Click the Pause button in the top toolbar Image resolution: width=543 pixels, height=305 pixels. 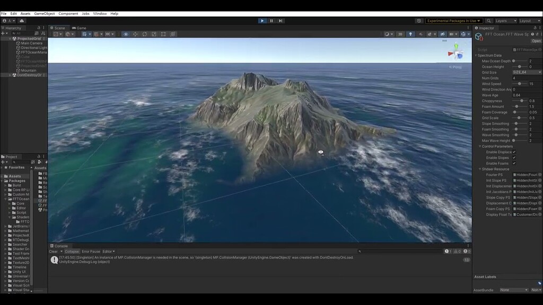click(271, 20)
